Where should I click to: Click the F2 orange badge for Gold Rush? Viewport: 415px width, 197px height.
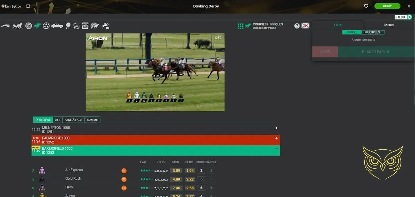[124, 180]
